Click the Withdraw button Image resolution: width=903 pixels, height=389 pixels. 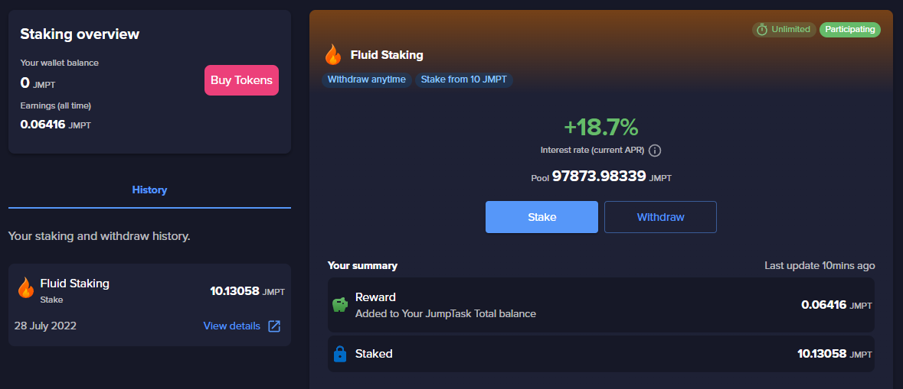pos(660,217)
